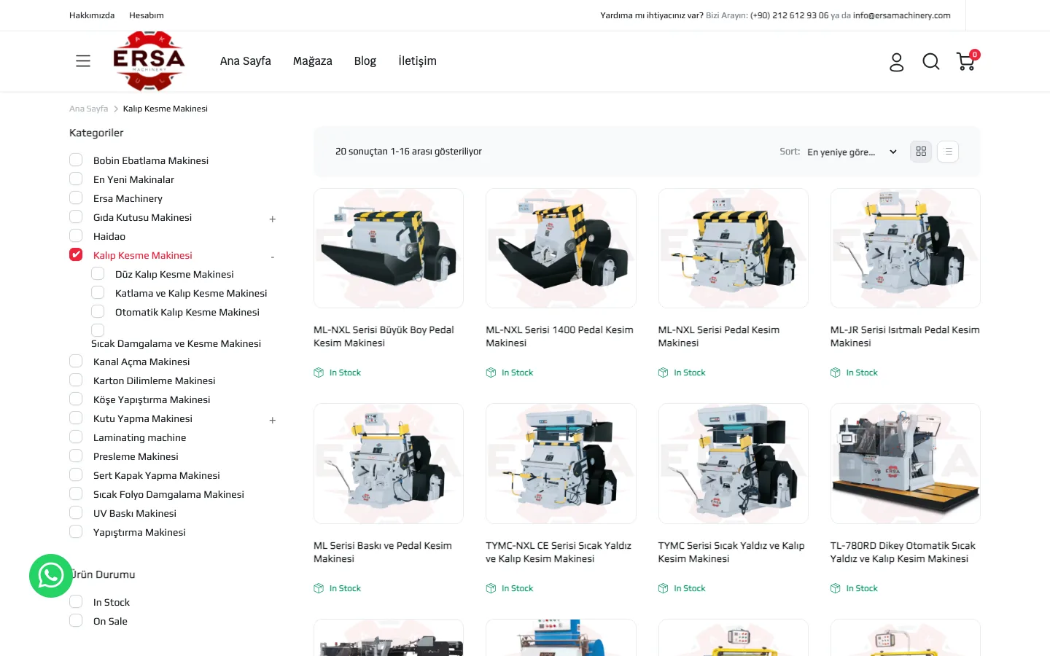Expand Kutu Yapma Makinesi subcategories

point(273,420)
